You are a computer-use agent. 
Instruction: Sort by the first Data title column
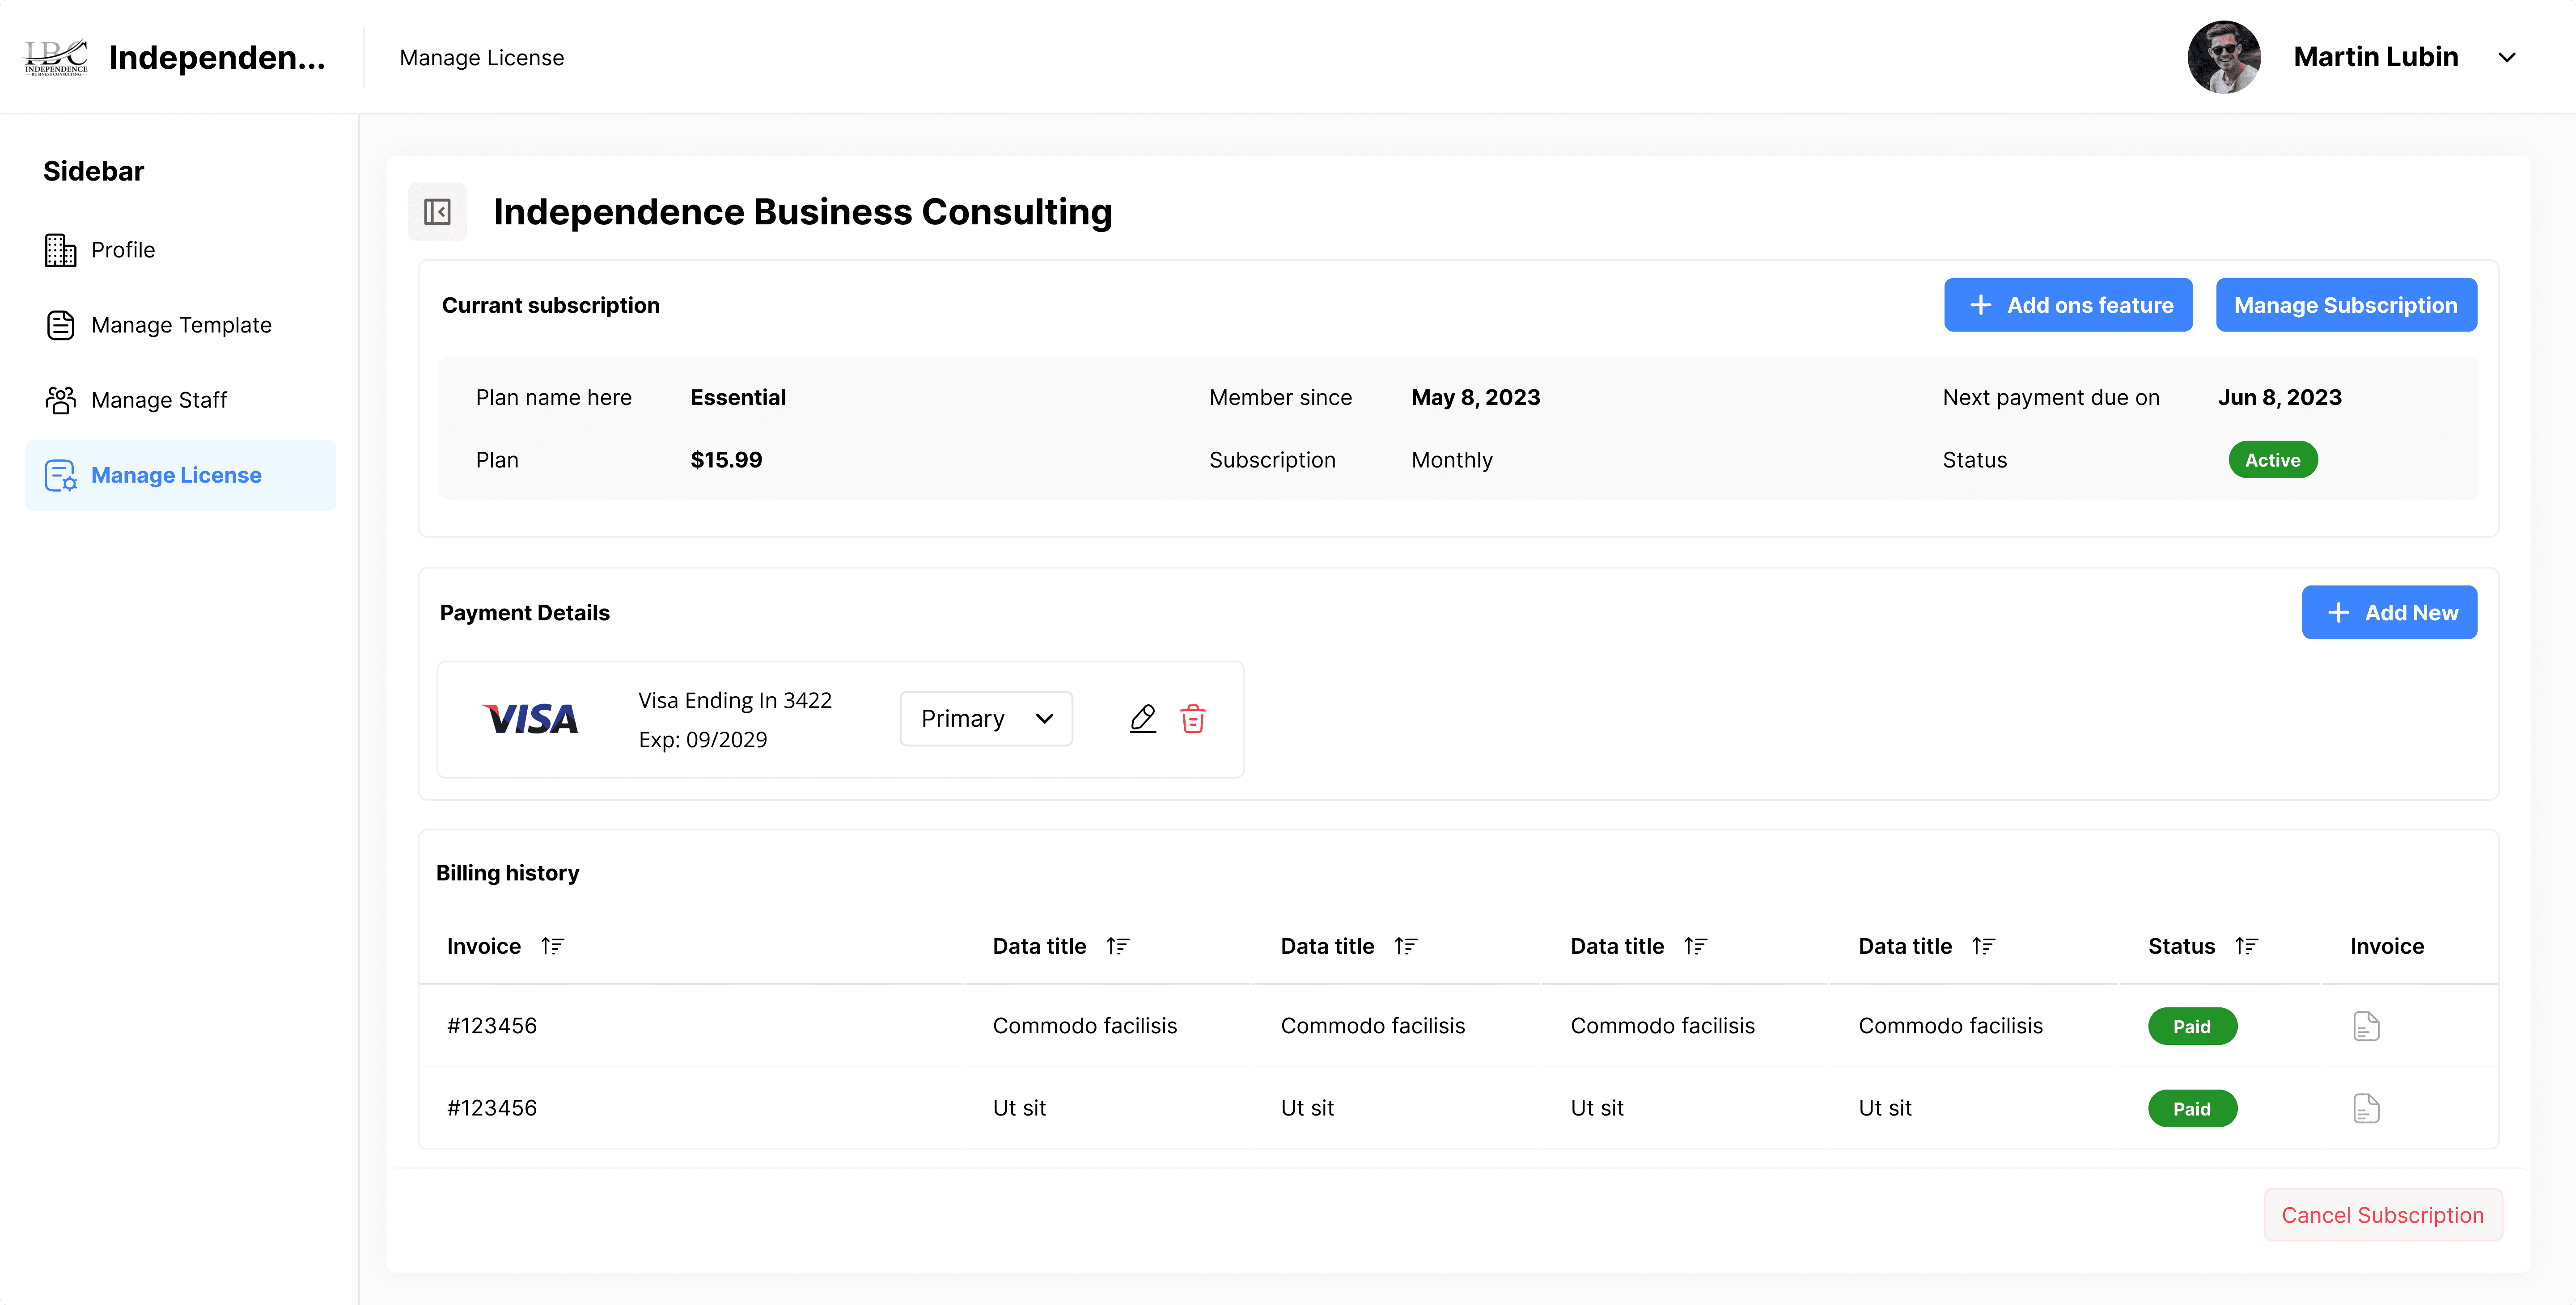(1117, 946)
